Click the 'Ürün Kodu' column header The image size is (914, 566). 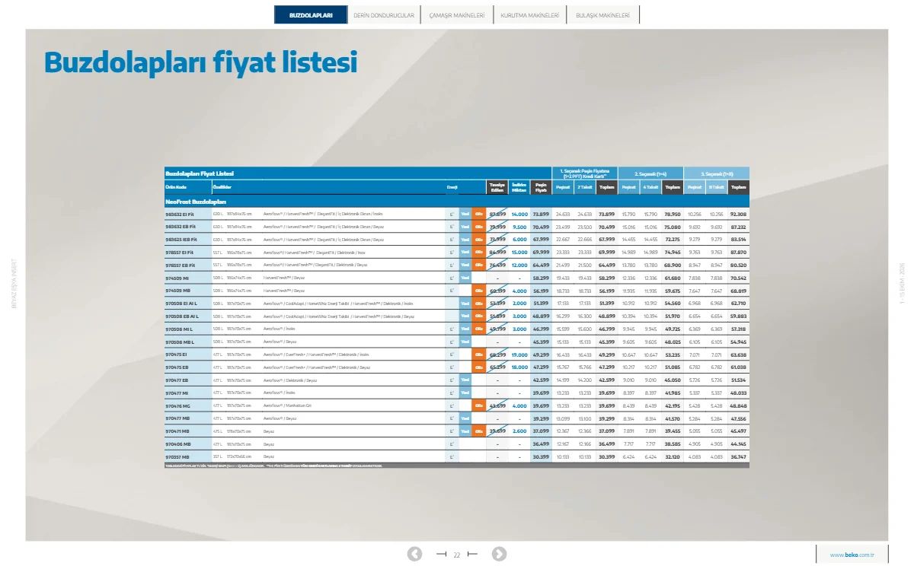176,186
